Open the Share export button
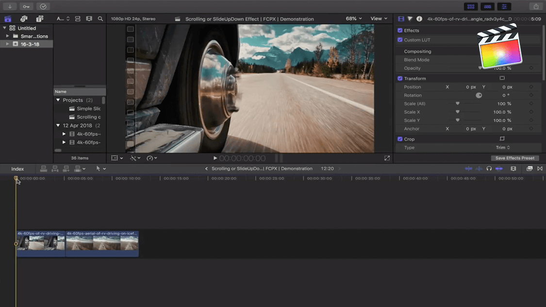Screen dimensions: 546x307 point(536,6)
